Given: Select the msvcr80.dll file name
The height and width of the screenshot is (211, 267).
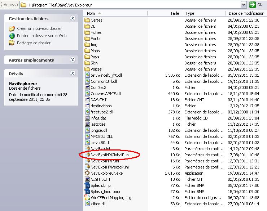Looking at the screenshot, I should pos(100,143).
